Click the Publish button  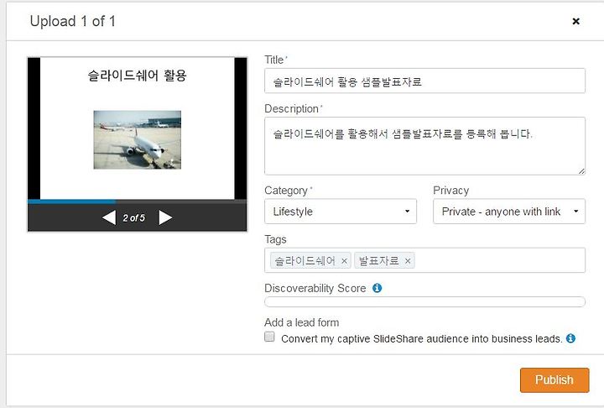click(x=555, y=379)
